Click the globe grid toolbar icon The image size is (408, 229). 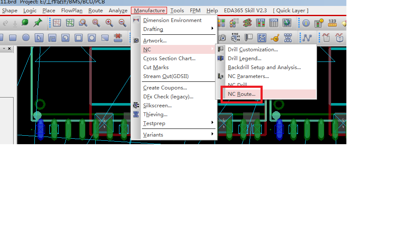287,23
